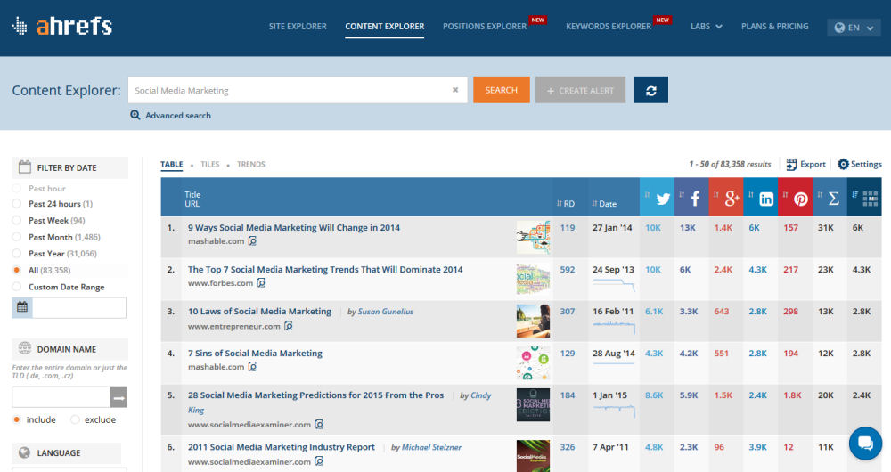The image size is (891, 472).
Task: Click the Create Alert button
Action: [x=580, y=90]
